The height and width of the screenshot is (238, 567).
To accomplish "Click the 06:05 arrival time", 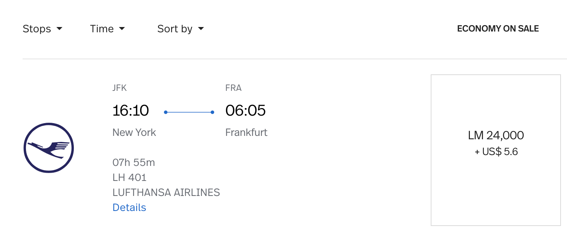I will [245, 110].
